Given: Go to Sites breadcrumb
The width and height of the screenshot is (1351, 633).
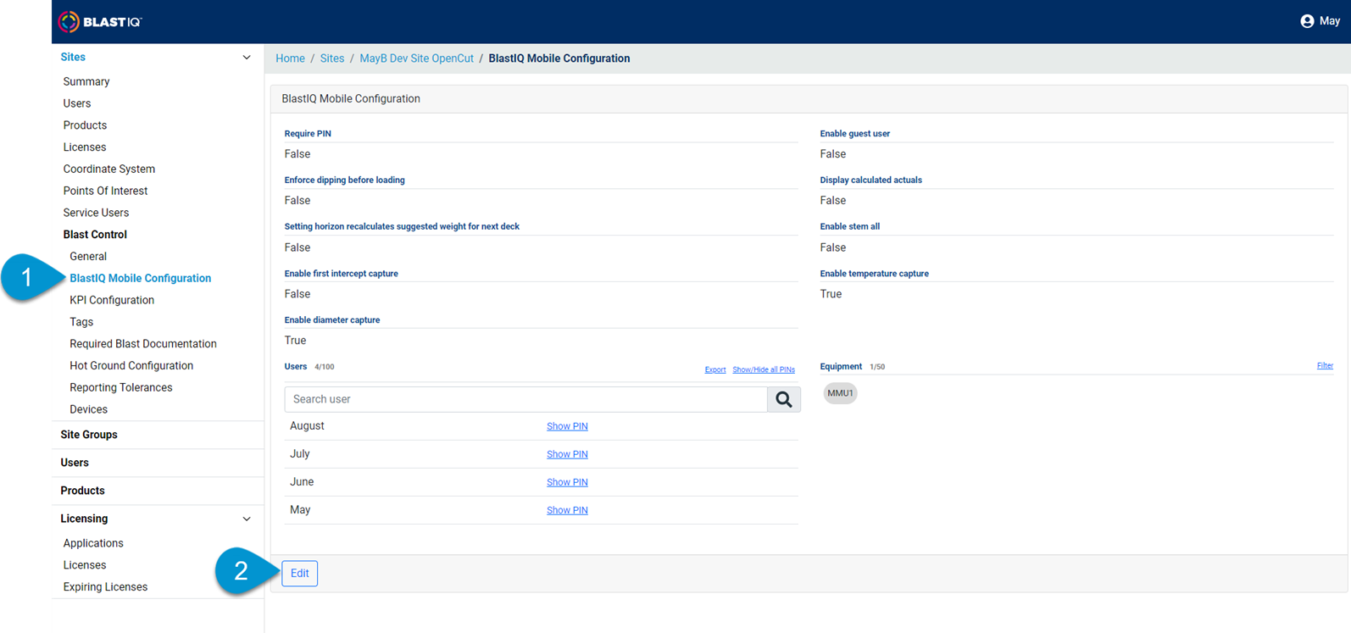Looking at the screenshot, I should (x=332, y=58).
